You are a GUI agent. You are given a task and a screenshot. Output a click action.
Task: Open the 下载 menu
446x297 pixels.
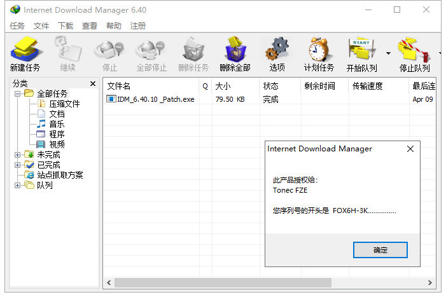click(66, 26)
